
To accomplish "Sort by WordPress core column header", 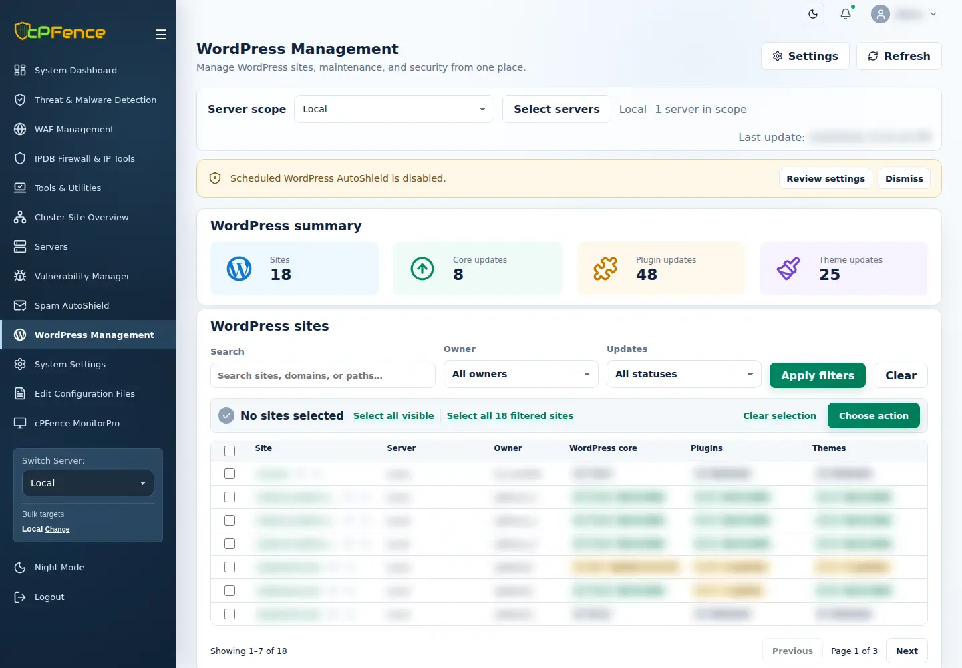I will point(603,448).
